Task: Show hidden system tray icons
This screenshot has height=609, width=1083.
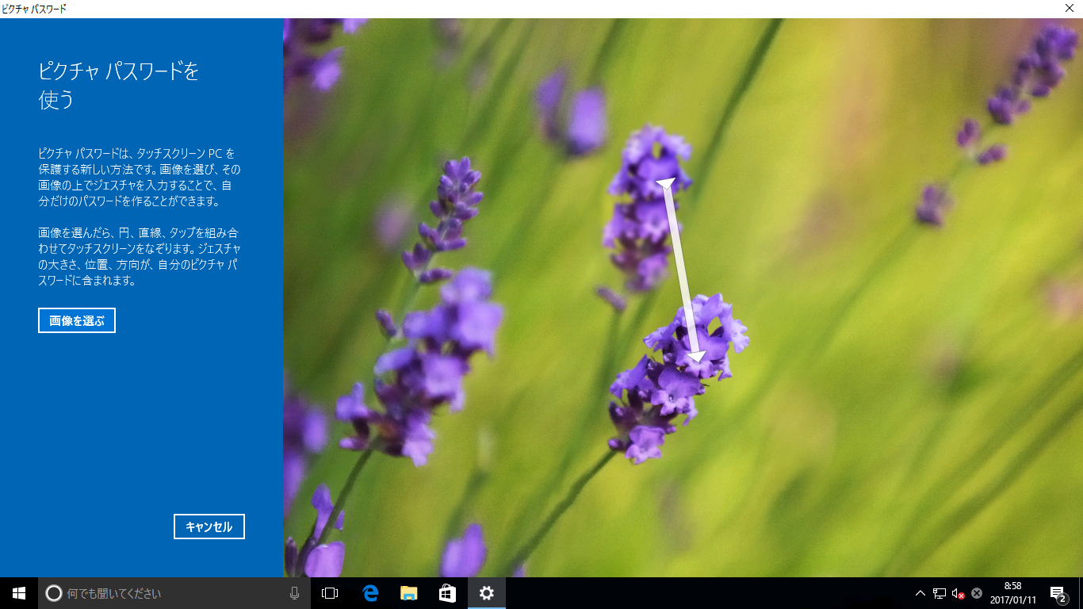Action: tap(920, 593)
